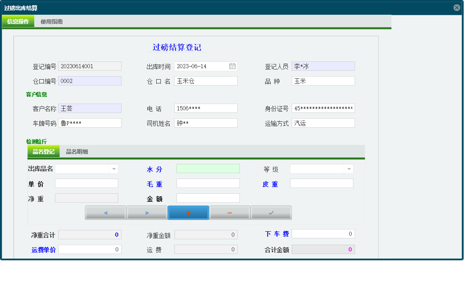The width and height of the screenshot is (464, 302).
Task: Click the 下车费 input field
Action: [323, 234]
